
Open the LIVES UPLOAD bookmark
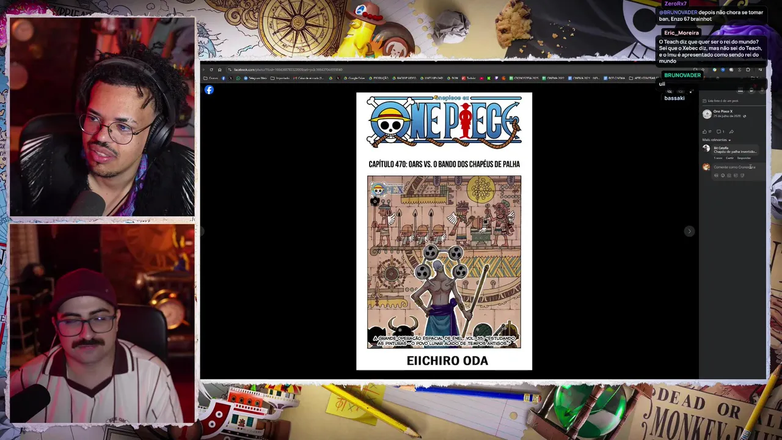tap(431, 78)
